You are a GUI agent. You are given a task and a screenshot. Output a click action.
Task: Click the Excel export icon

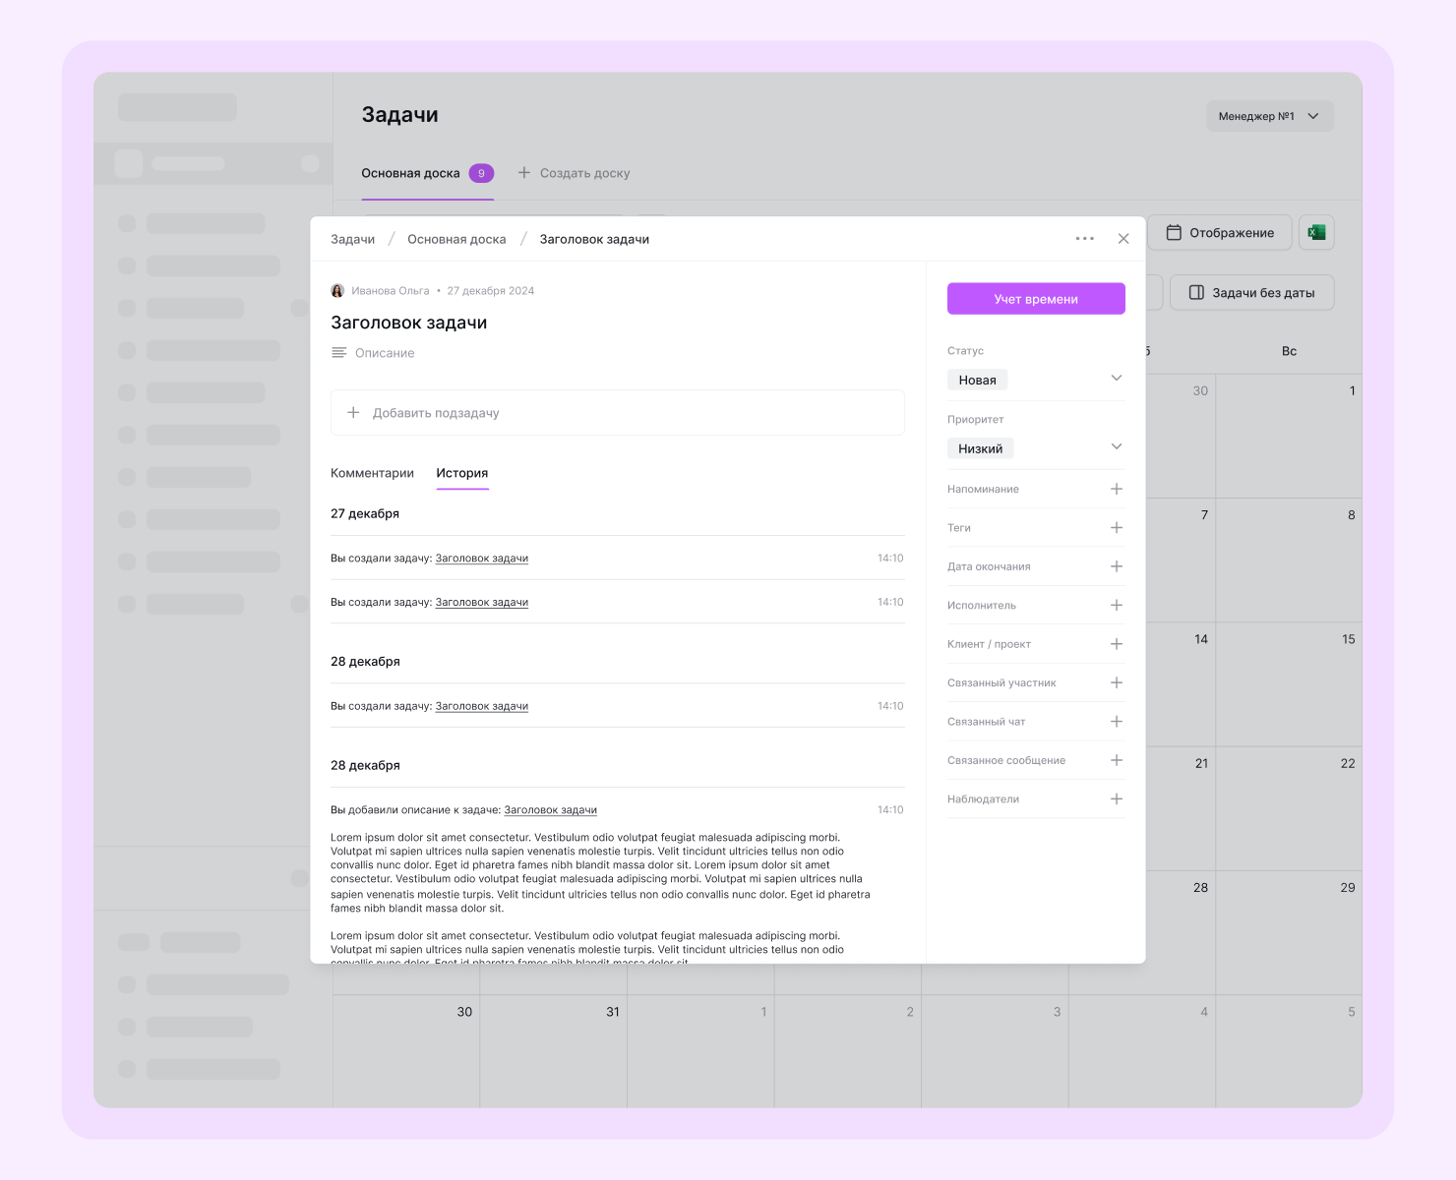pyautogui.click(x=1316, y=233)
